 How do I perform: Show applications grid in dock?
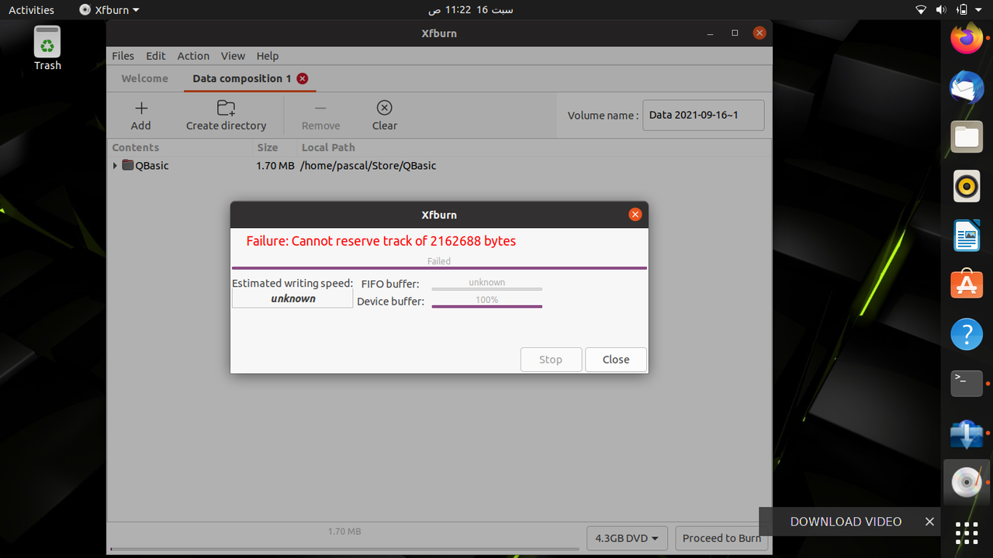pyautogui.click(x=967, y=533)
